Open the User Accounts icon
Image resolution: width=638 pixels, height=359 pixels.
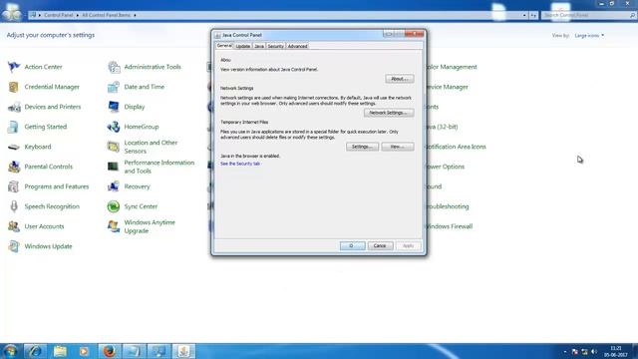pos(14,226)
